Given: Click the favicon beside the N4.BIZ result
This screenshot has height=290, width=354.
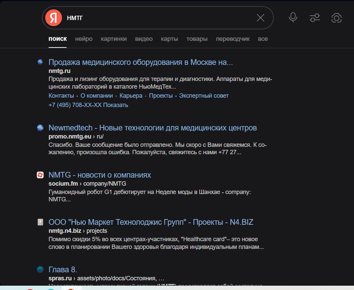Looking at the screenshot, I should tap(40, 222).
